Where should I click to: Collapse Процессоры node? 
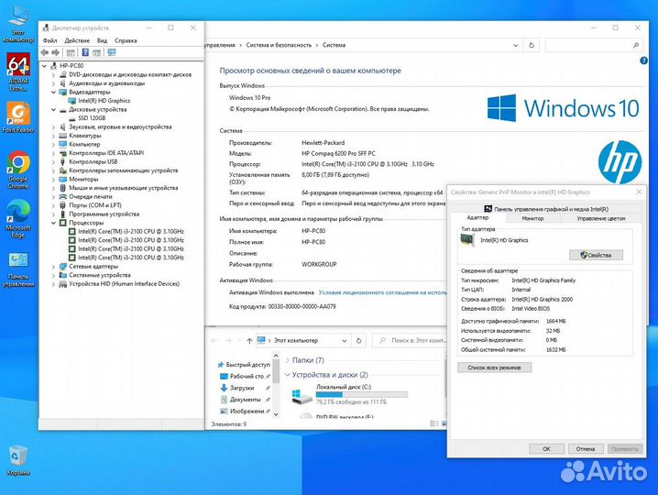pos(53,223)
